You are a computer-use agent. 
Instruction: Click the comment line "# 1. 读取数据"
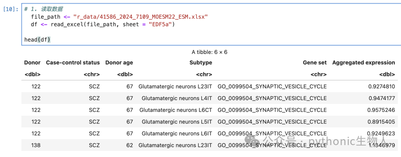[43, 9]
